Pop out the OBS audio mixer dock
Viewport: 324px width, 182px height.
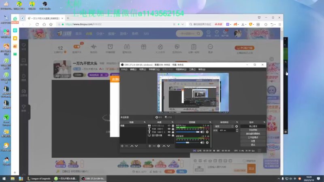point(210,122)
